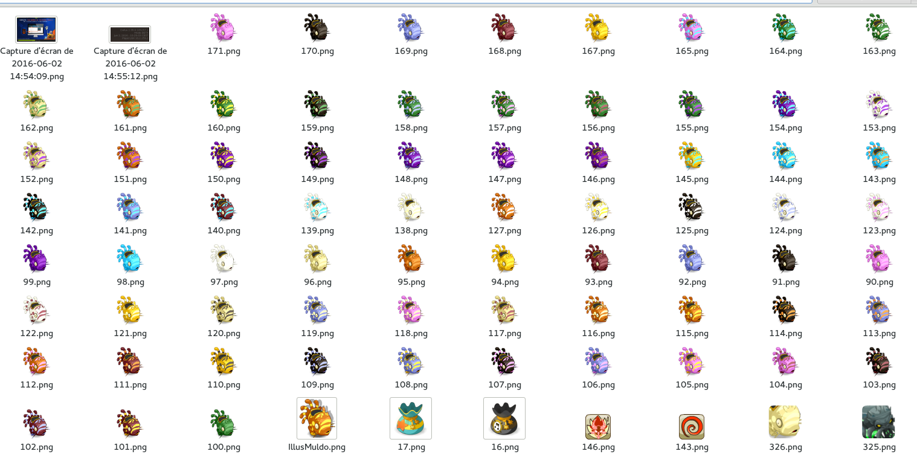Select the 325.png dark creature thumbnail
Image resolution: width=917 pixels, height=454 pixels.
[x=878, y=421]
